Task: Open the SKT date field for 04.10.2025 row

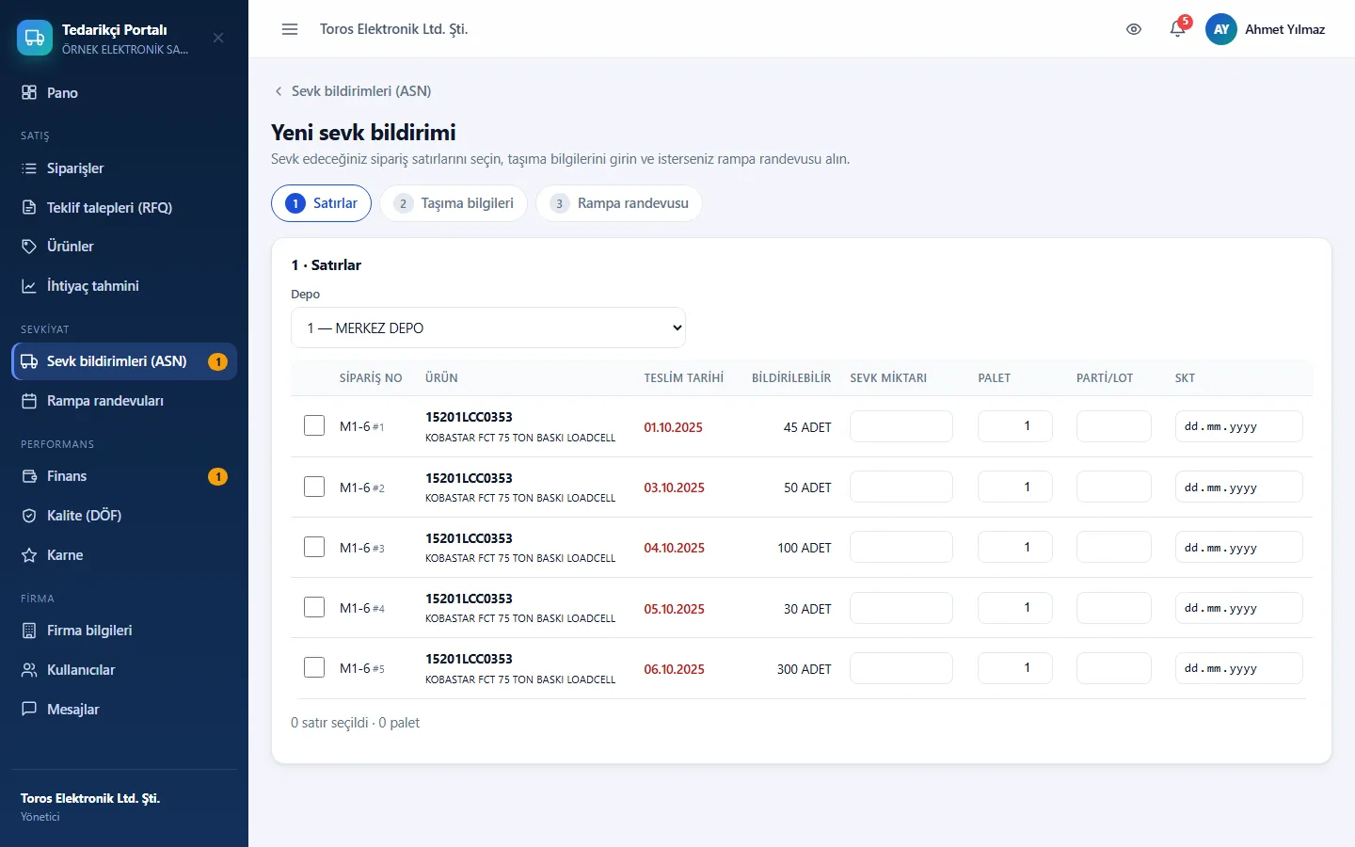Action: point(1239,547)
